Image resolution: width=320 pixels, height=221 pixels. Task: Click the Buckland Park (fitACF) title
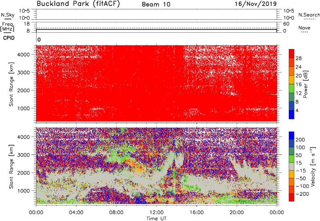click(x=78, y=4)
